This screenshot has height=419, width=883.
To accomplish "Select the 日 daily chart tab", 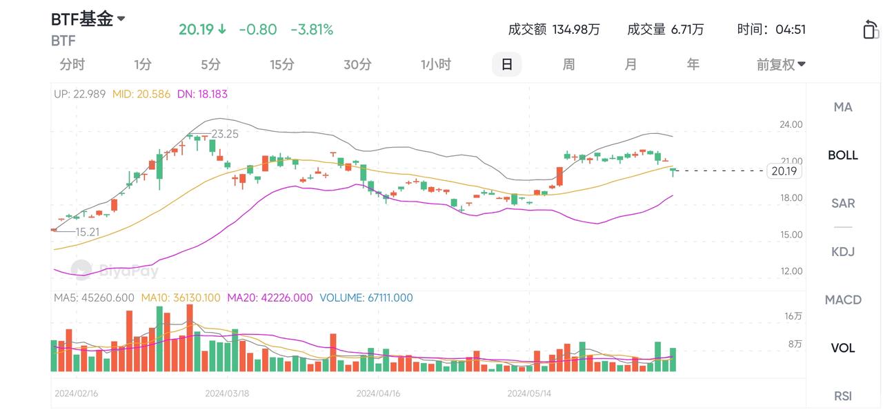I will coord(506,64).
